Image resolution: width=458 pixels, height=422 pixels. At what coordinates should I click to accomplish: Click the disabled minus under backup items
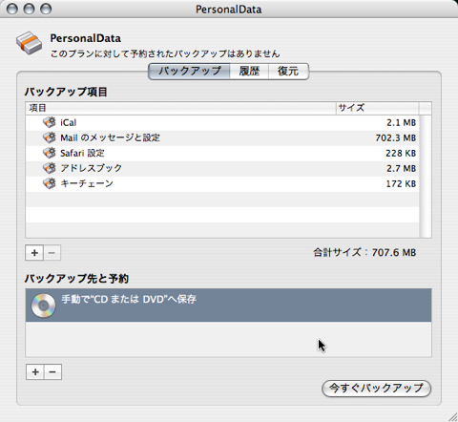tap(52, 253)
